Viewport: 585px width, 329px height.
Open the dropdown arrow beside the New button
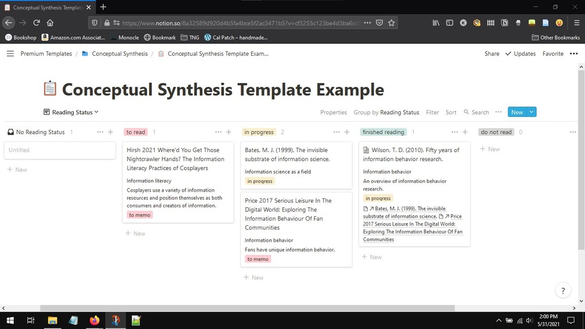click(531, 112)
